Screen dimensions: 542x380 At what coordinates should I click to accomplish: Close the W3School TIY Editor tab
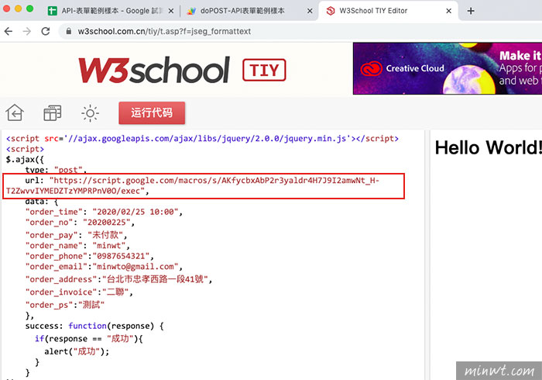448,11
